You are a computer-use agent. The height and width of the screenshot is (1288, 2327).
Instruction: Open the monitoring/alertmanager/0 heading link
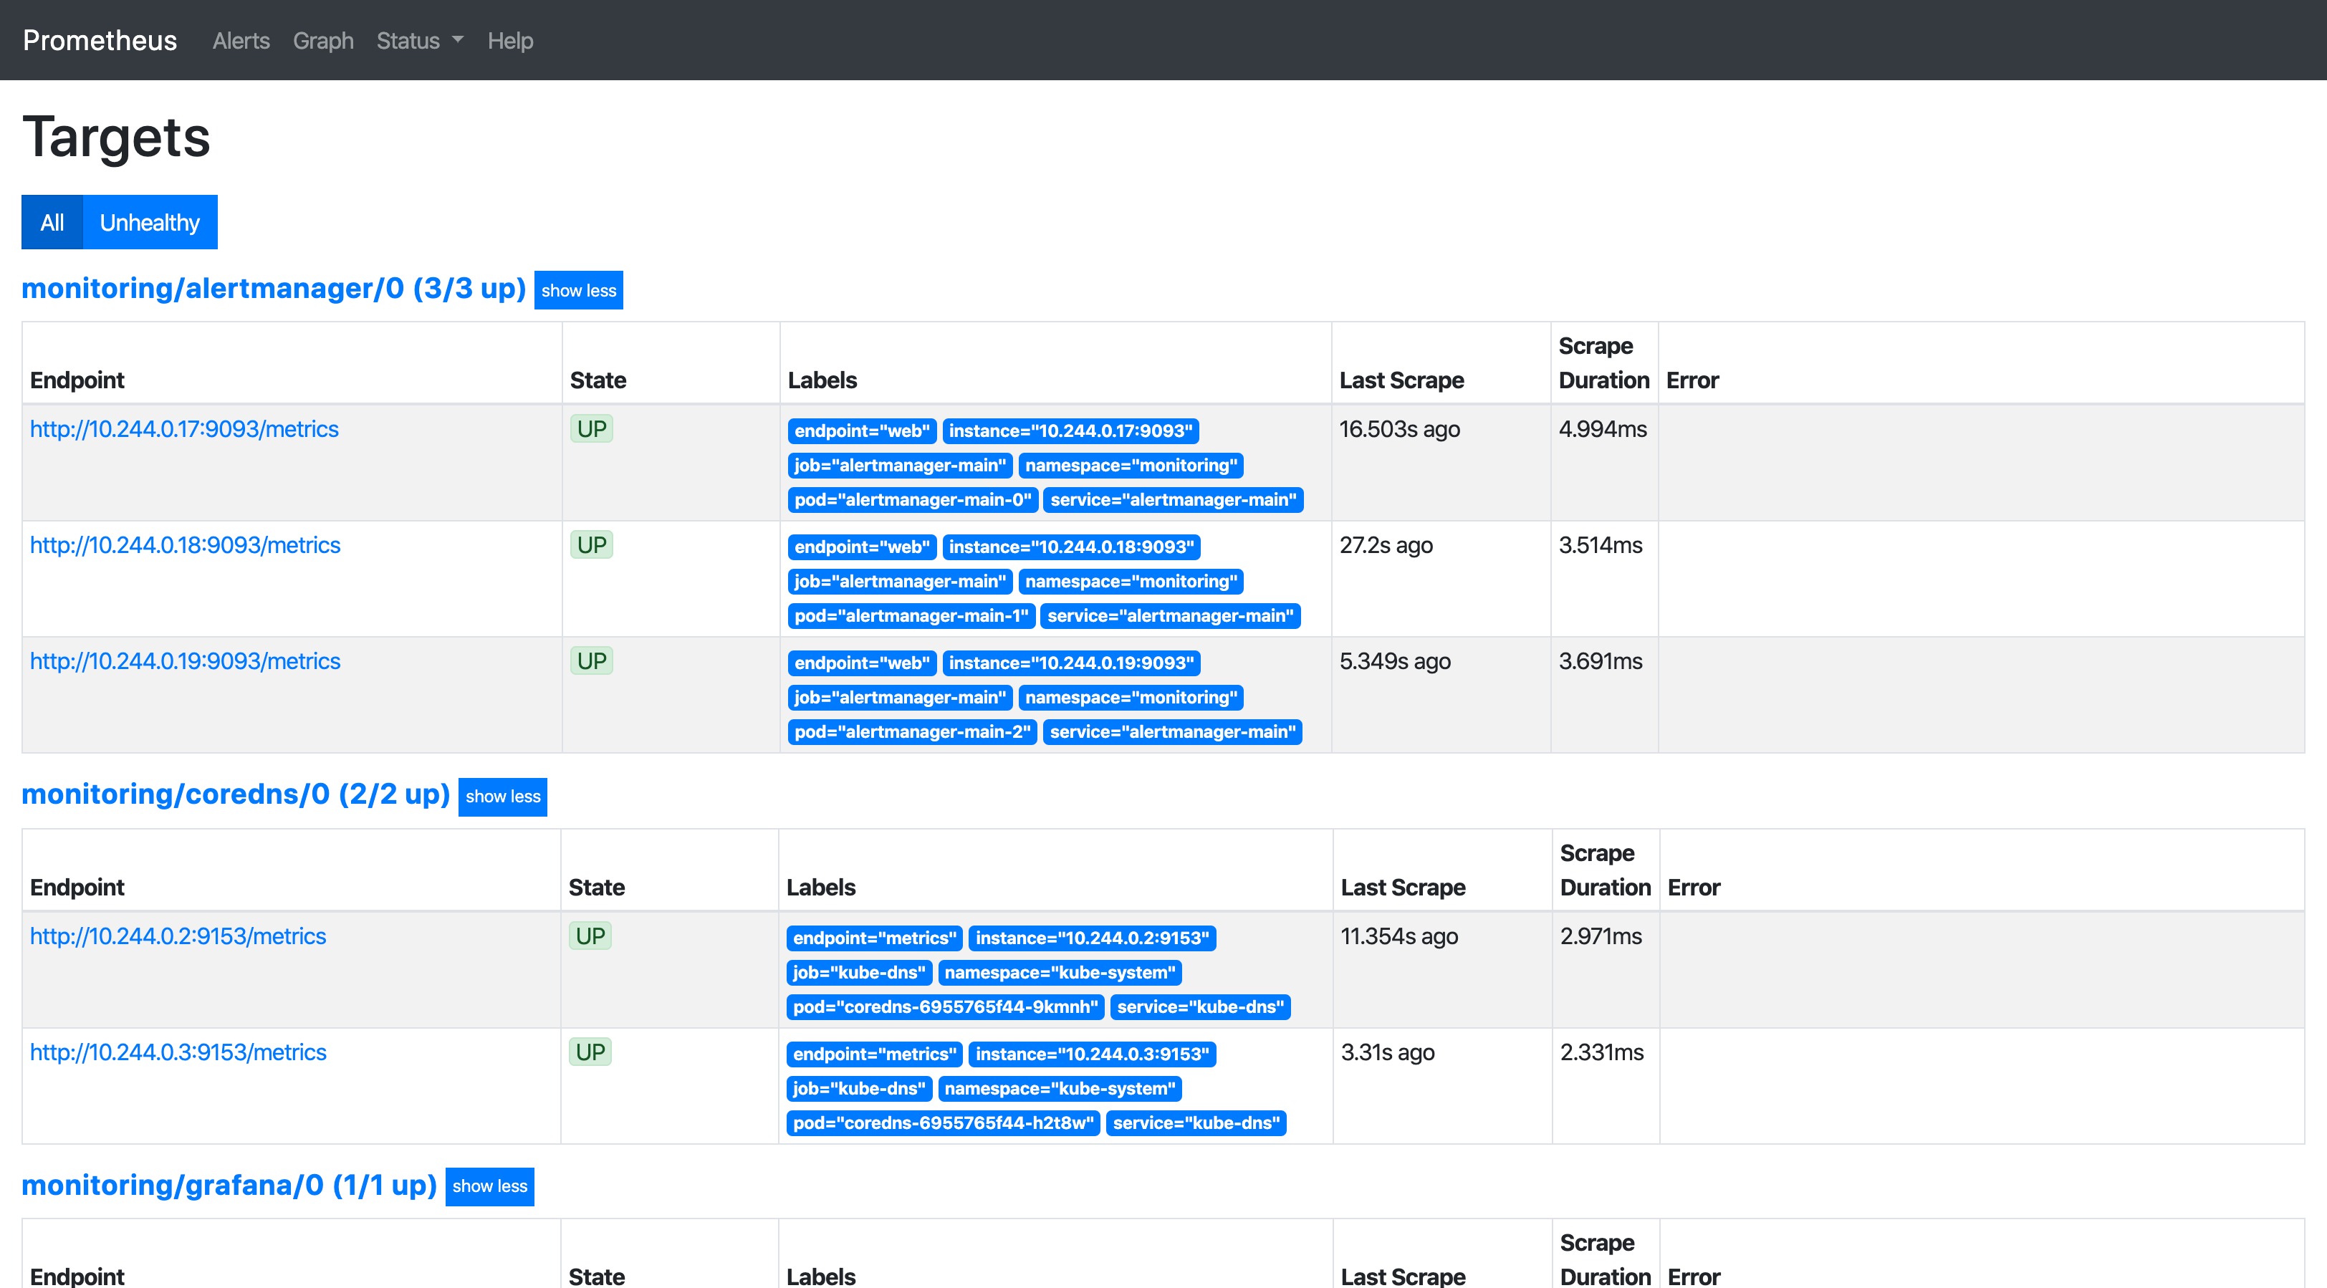pos(273,288)
